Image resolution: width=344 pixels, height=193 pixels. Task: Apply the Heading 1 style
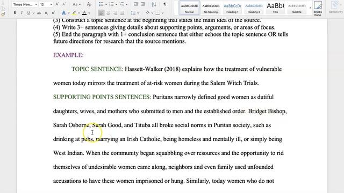click(232, 8)
